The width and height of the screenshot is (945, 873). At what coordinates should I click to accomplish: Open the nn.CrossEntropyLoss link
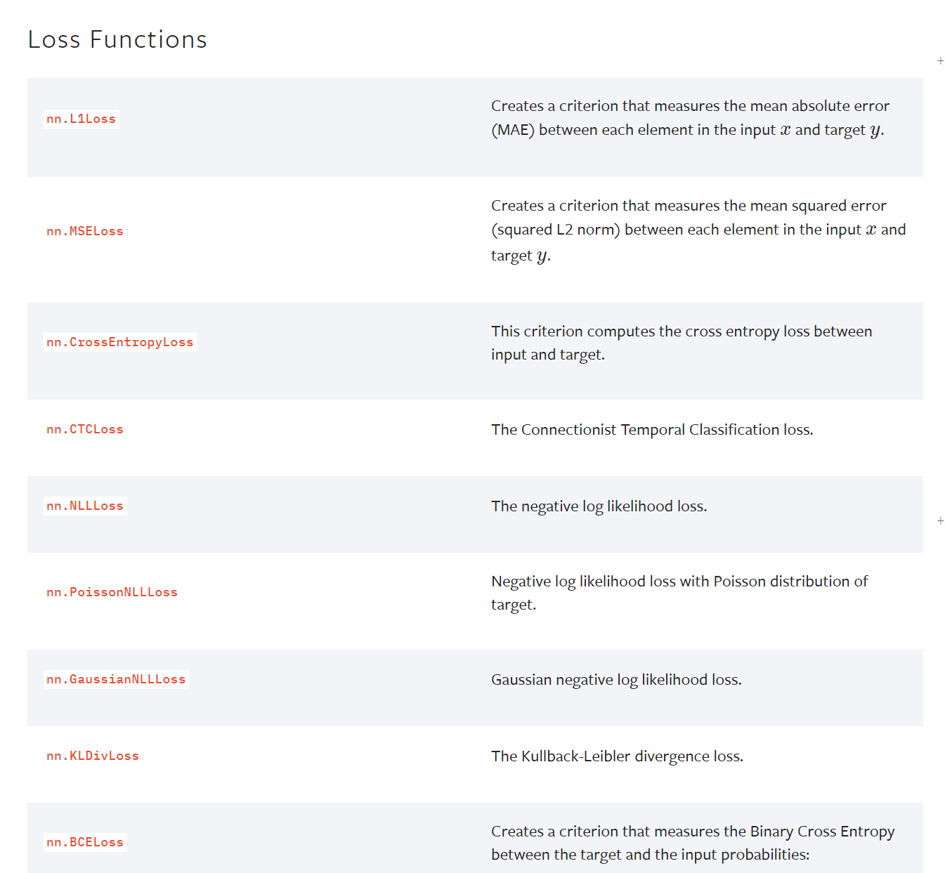pos(120,342)
